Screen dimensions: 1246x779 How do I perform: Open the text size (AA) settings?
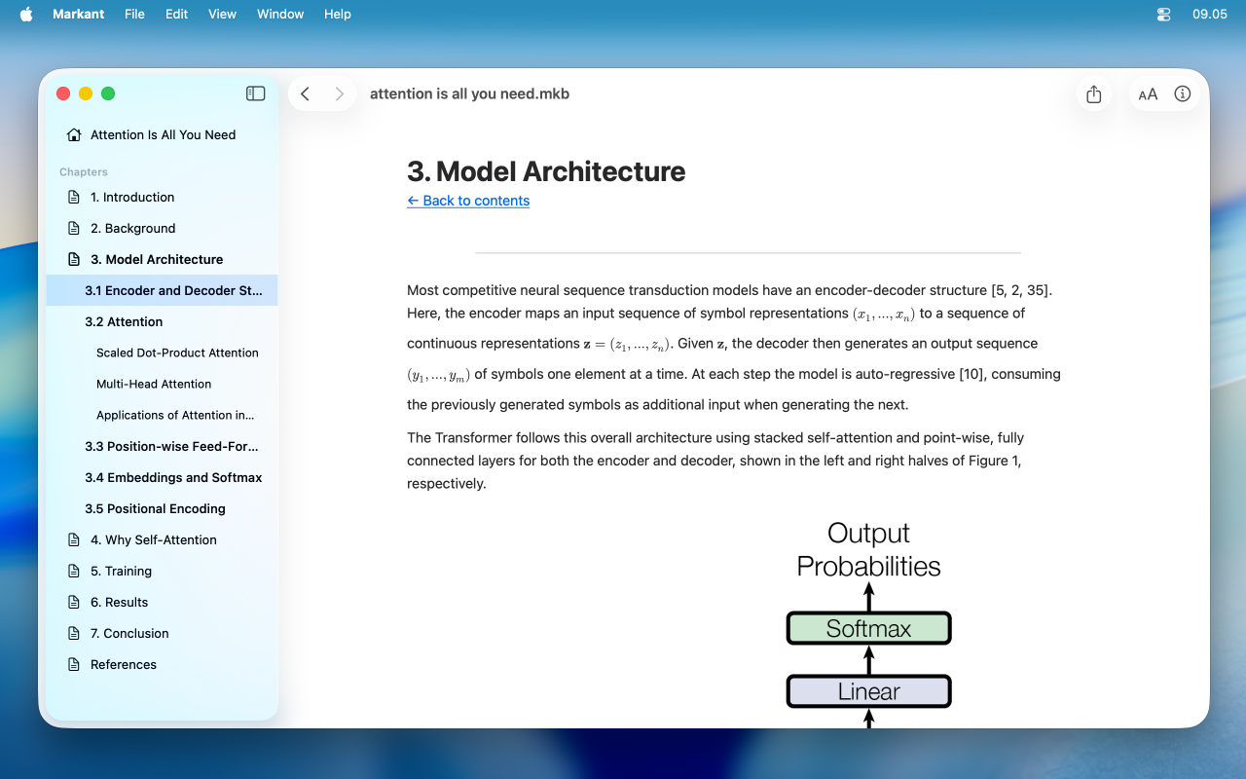click(x=1148, y=93)
